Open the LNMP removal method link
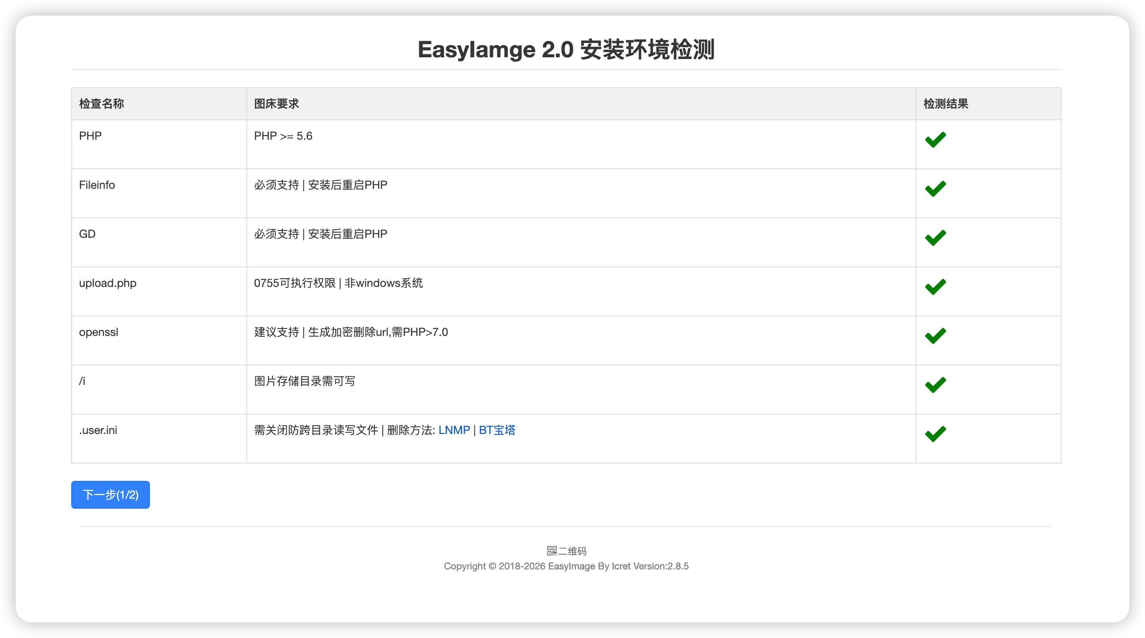This screenshot has width=1145, height=638. click(x=454, y=430)
